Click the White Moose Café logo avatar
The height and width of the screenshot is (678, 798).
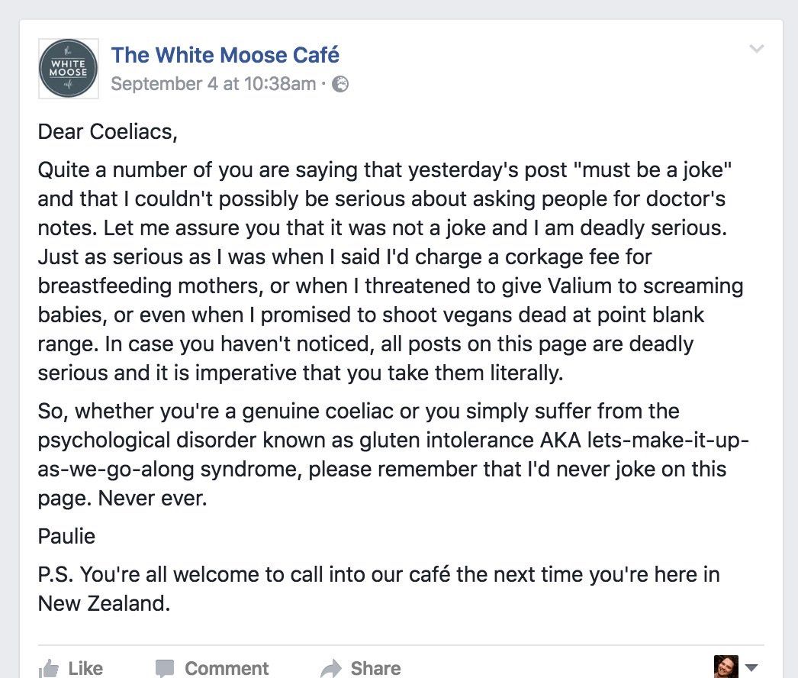69,69
